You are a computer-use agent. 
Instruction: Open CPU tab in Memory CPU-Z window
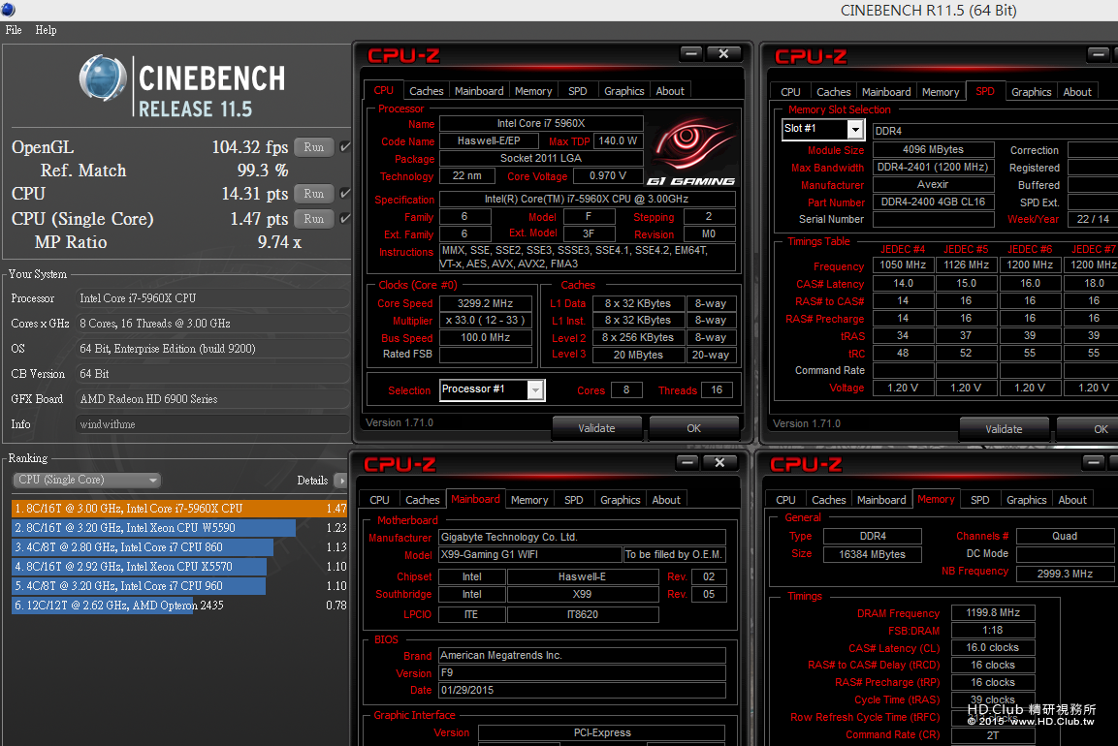point(785,500)
